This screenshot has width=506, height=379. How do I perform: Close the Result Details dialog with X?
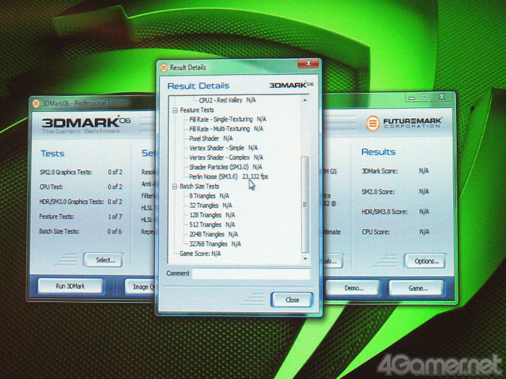click(x=308, y=63)
